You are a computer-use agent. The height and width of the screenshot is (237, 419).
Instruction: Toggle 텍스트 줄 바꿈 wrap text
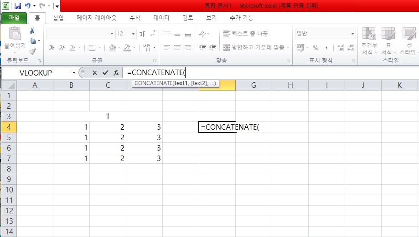click(245, 34)
